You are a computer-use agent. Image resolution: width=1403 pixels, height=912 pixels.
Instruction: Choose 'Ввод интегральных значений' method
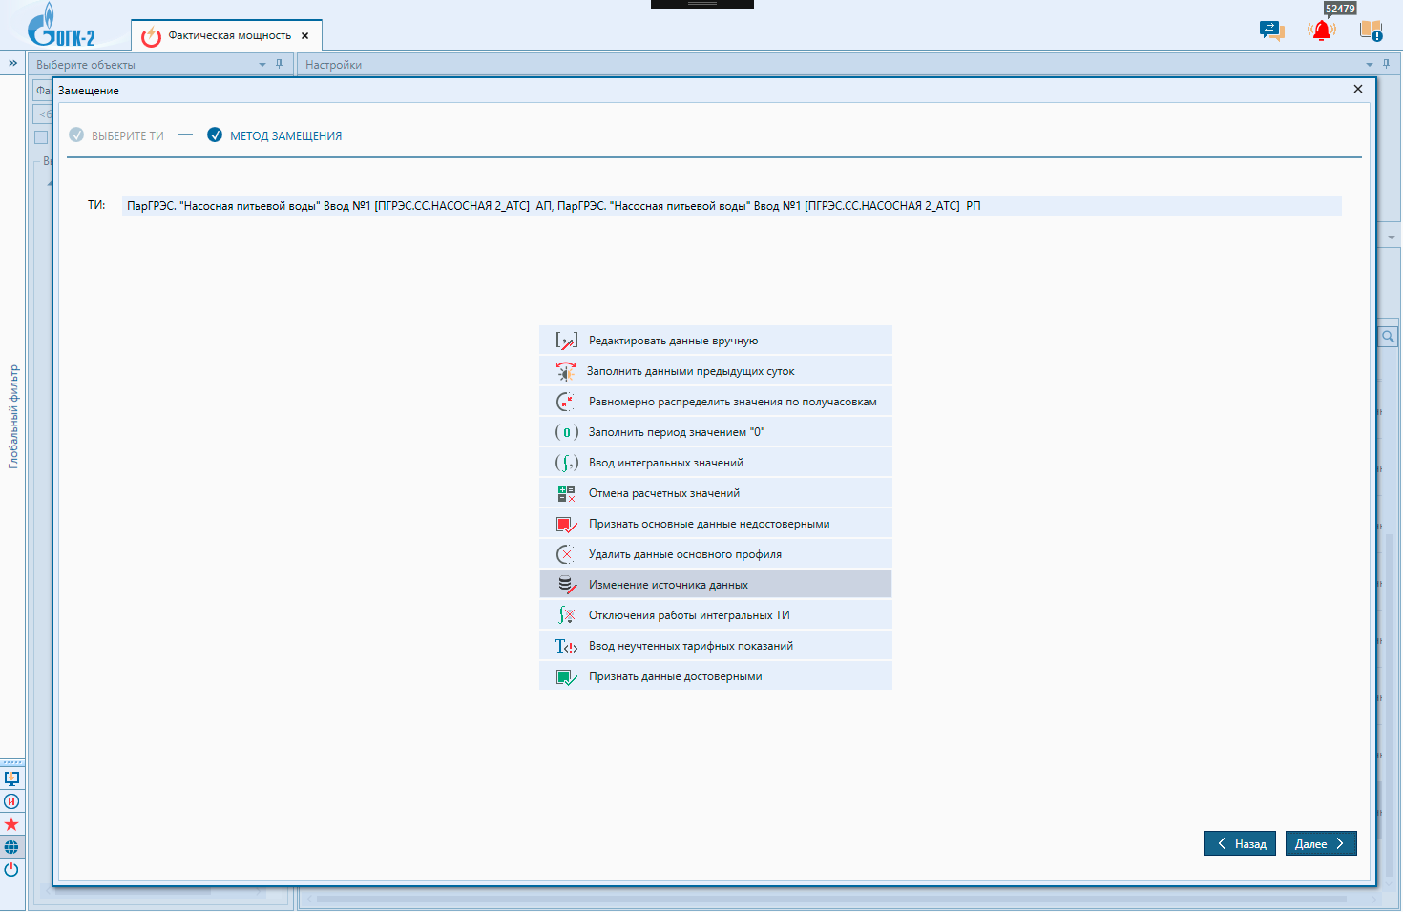point(715,463)
